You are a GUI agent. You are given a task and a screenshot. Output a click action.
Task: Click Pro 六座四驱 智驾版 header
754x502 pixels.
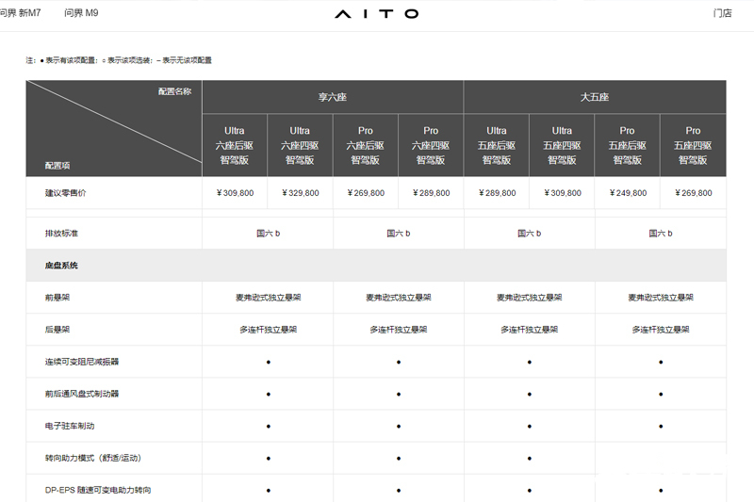(x=431, y=145)
